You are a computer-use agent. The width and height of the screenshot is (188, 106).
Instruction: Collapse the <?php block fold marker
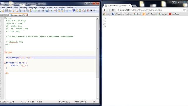pyautogui.click(x=5, y=52)
